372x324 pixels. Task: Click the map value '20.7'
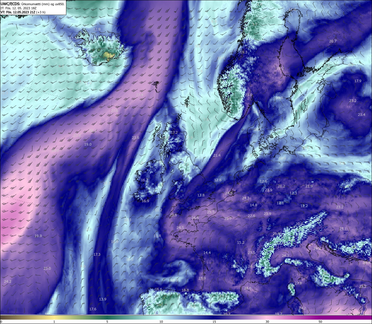tap(333, 41)
